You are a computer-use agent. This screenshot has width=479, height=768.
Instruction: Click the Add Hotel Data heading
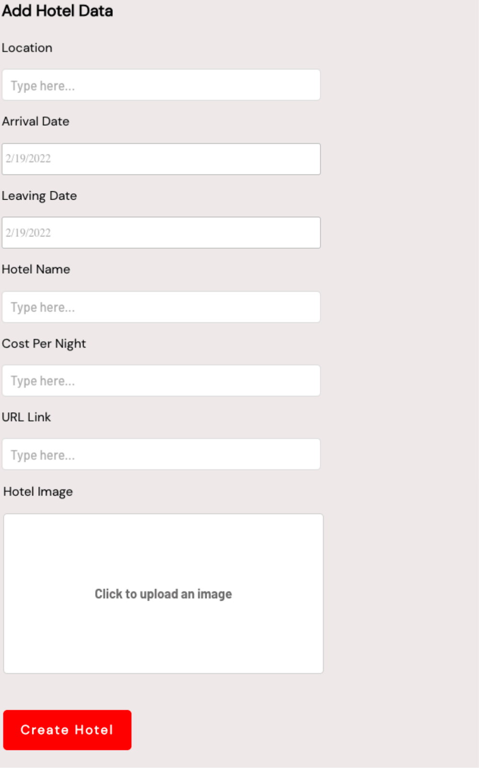57,11
